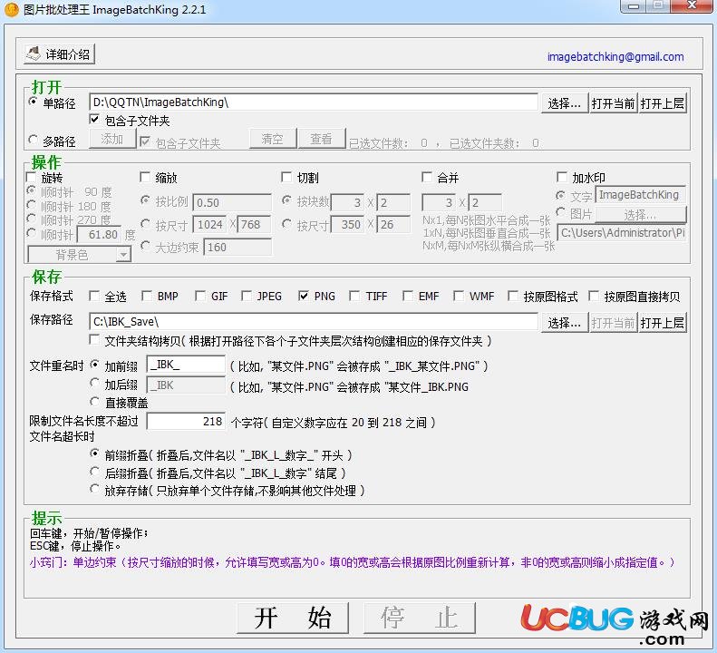The height and width of the screenshot is (653, 717).
Task: Click the save path field C:\IBK_Save\
Action: click(314, 321)
